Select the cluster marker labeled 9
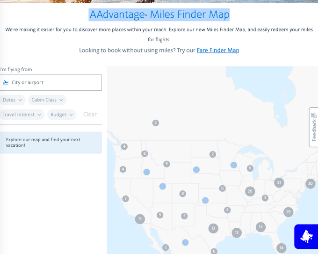Viewport: 318px width, 254px height. point(250,168)
